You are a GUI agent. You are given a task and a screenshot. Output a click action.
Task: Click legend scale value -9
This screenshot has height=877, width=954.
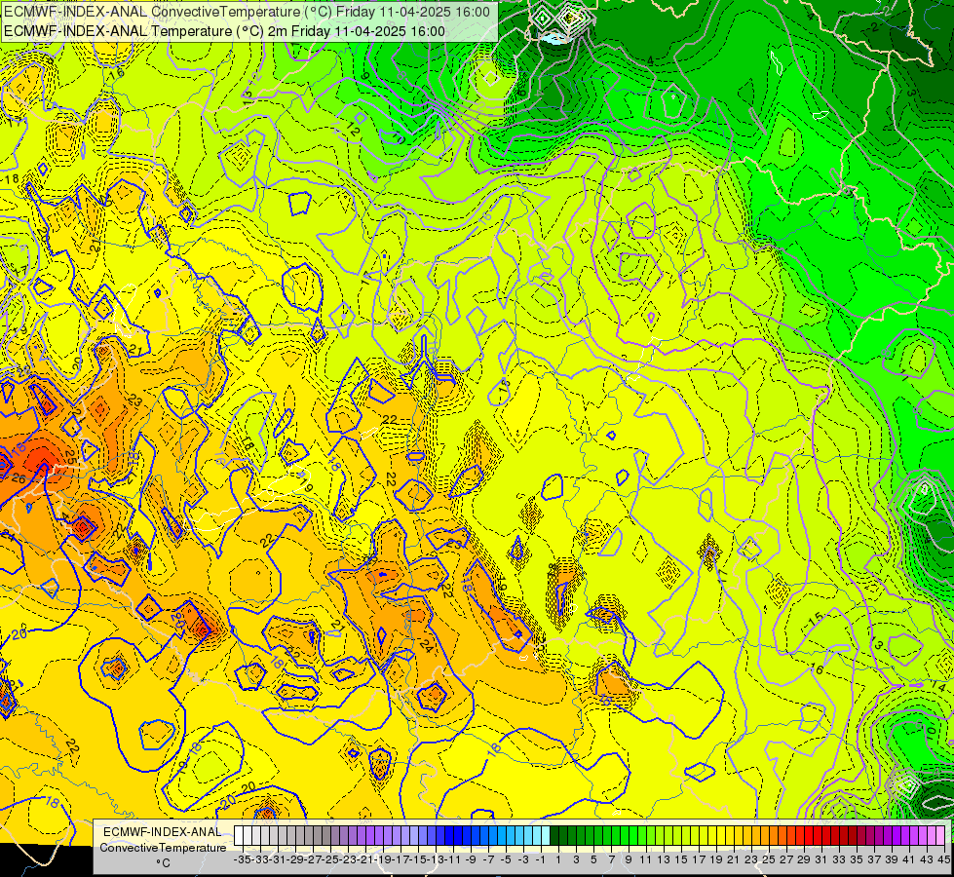(471, 859)
